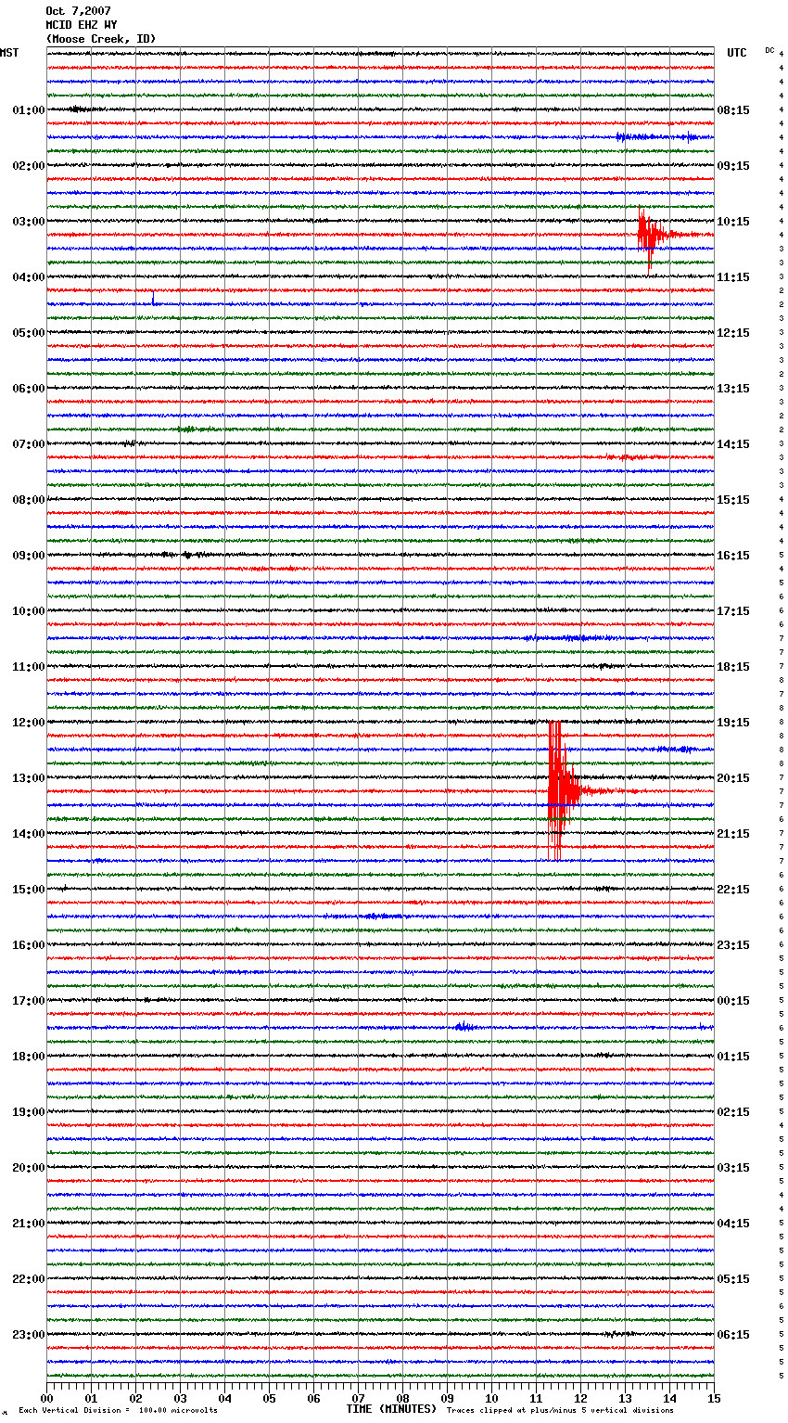Select the 17:00 MST time label
Image resolution: width=788 pixels, height=1423 pixels.
coord(29,1001)
